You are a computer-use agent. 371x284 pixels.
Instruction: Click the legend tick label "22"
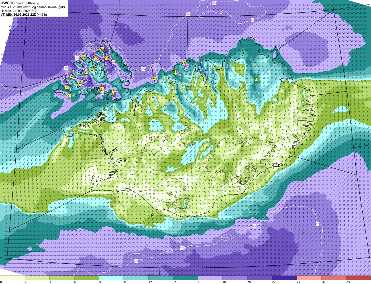point(274,282)
